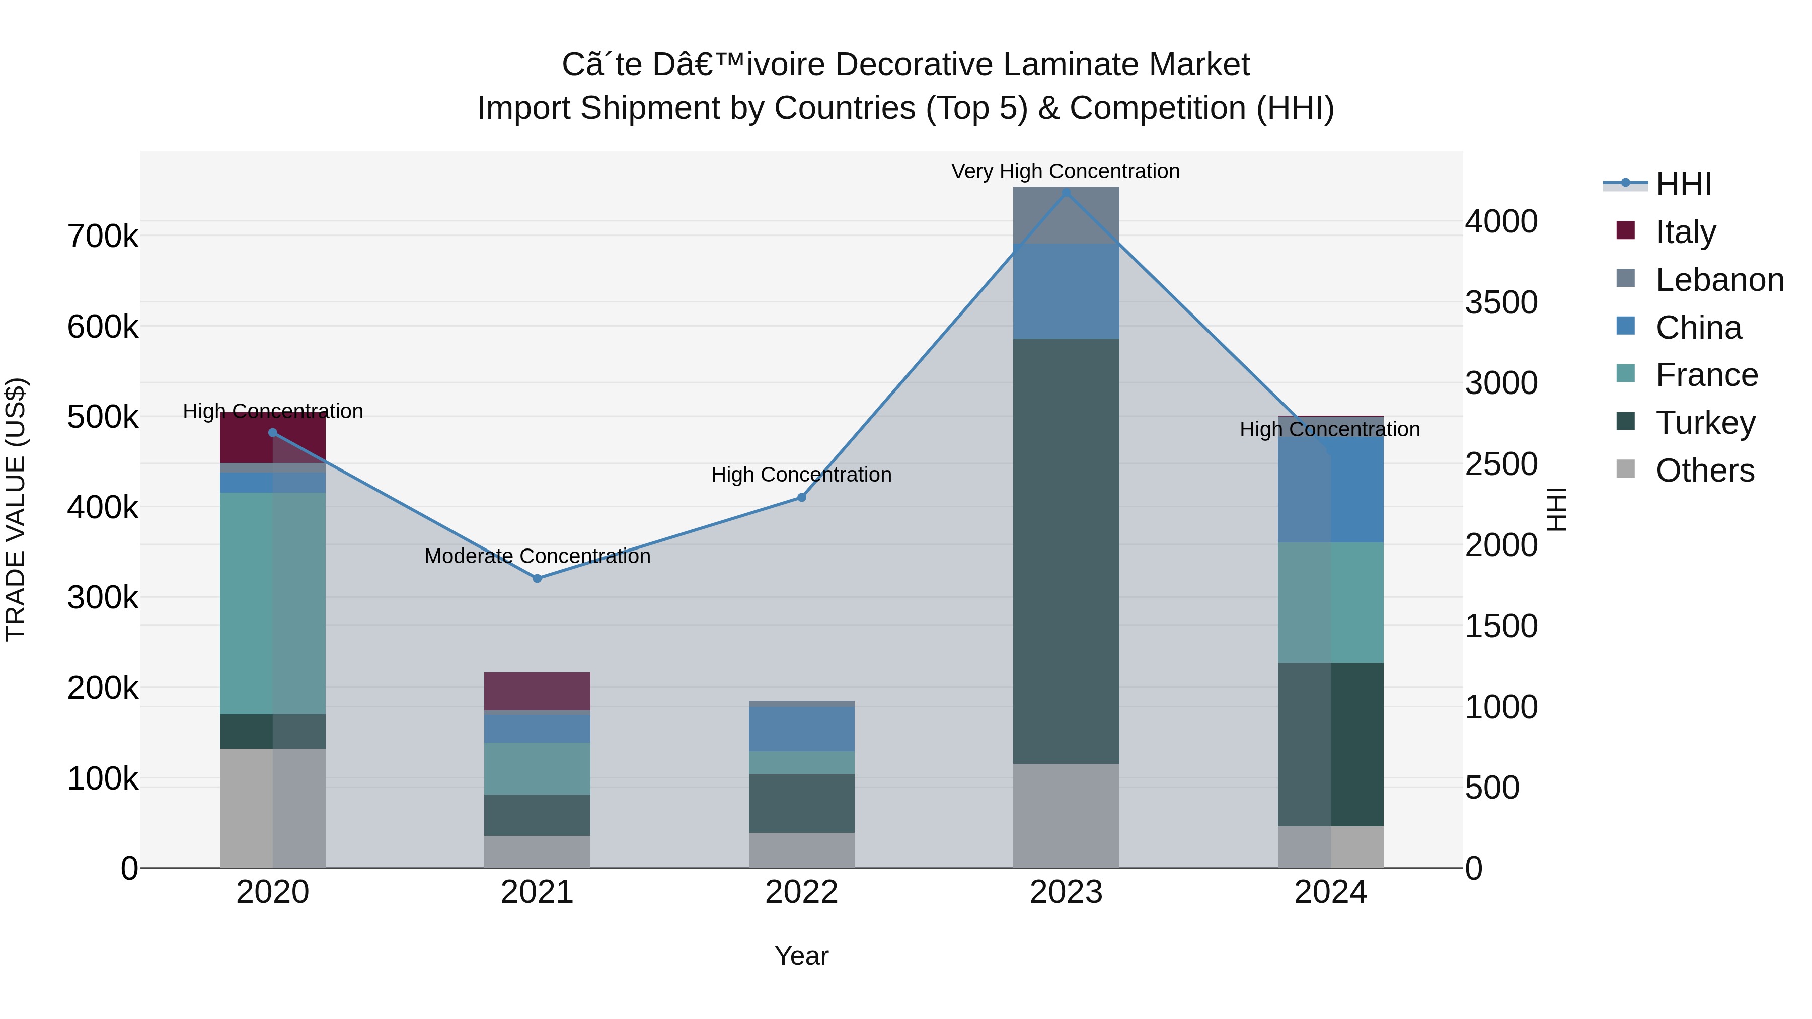Click the Others segment of the 2023 bar
The image size is (1812, 1019).
(x=1066, y=816)
